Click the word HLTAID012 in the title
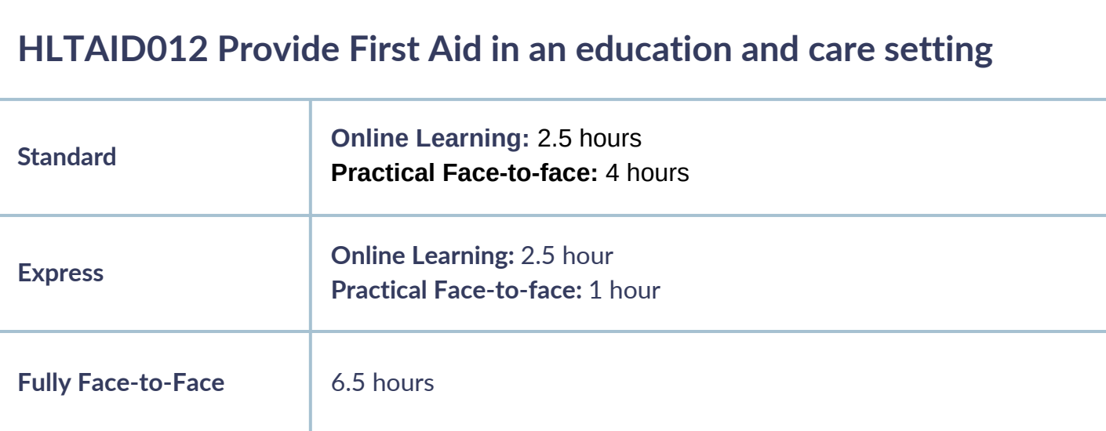 111,50
